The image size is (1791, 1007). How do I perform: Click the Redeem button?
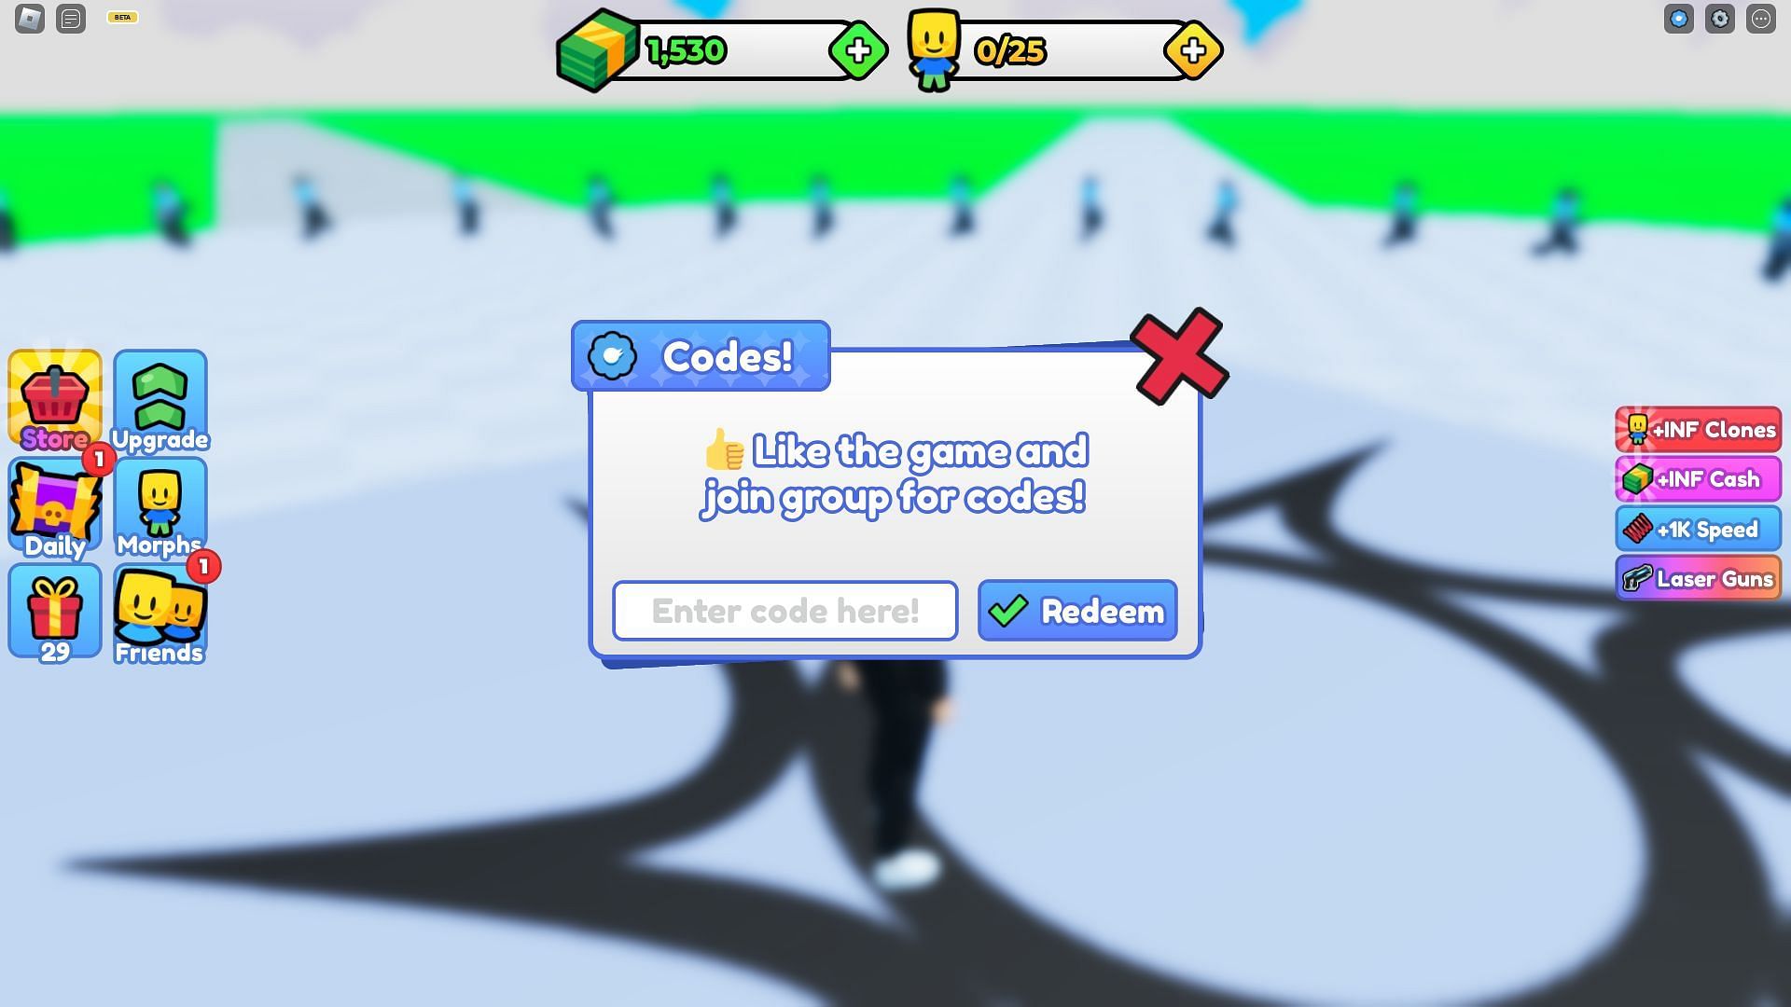pyautogui.click(x=1076, y=611)
